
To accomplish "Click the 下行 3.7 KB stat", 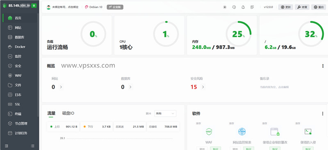I will [x=96, y=127].
